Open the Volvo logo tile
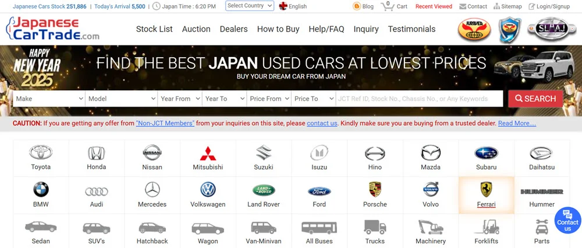This screenshot has height=248, width=582. pos(431,189)
